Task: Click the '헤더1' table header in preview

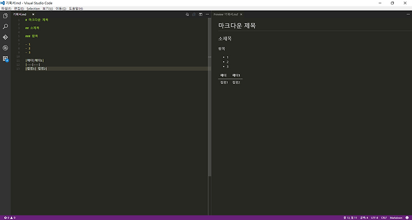Action: (236, 75)
